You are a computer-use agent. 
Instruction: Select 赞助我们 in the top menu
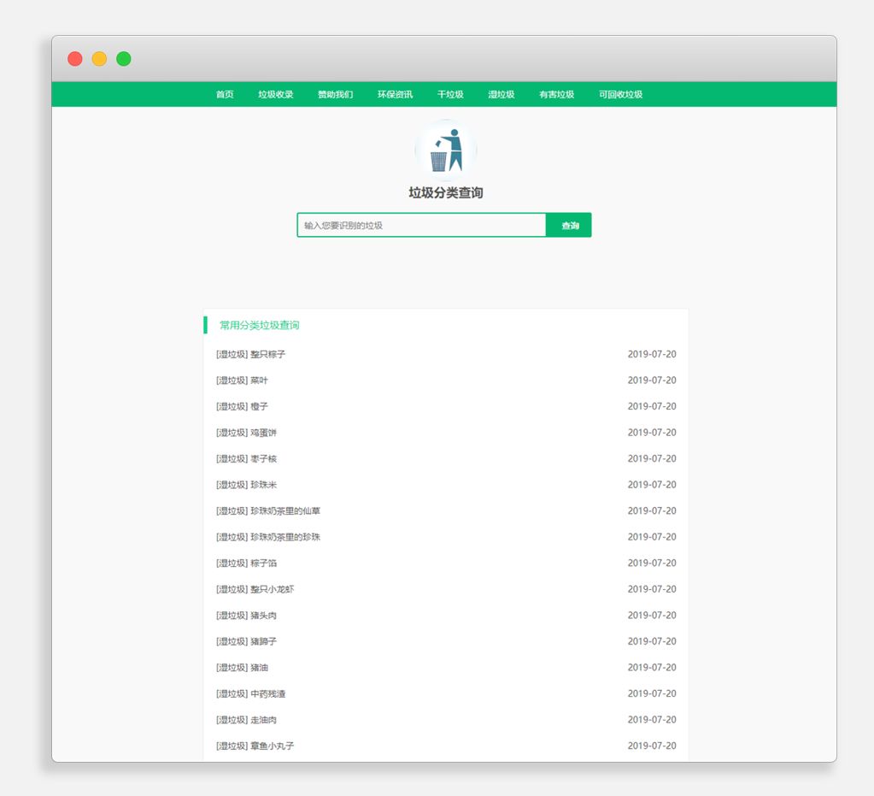(x=336, y=95)
